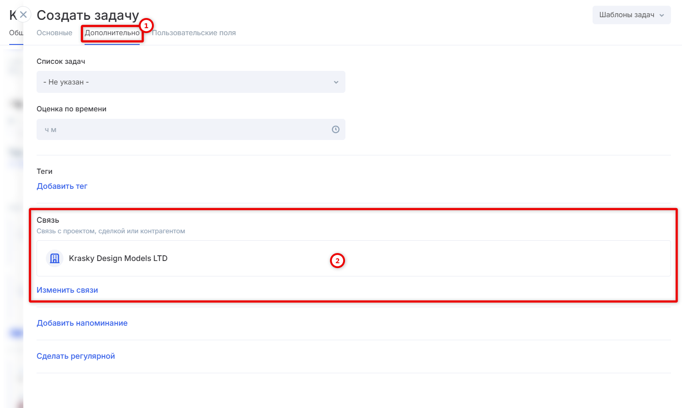Click the red annotation marker number 1
Screen dimensions: 682x408
pyautogui.click(x=146, y=26)
